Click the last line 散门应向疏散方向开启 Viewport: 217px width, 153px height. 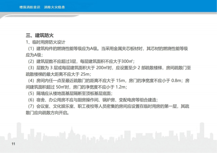(47, 113)
